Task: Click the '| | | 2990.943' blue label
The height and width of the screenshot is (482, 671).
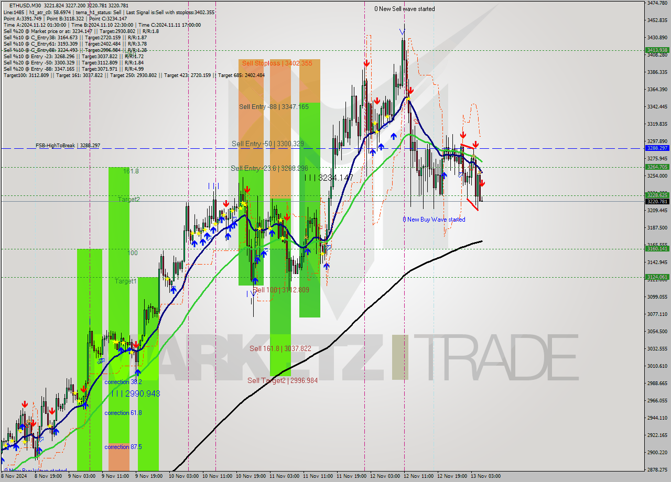Action: tap(136, 393)
